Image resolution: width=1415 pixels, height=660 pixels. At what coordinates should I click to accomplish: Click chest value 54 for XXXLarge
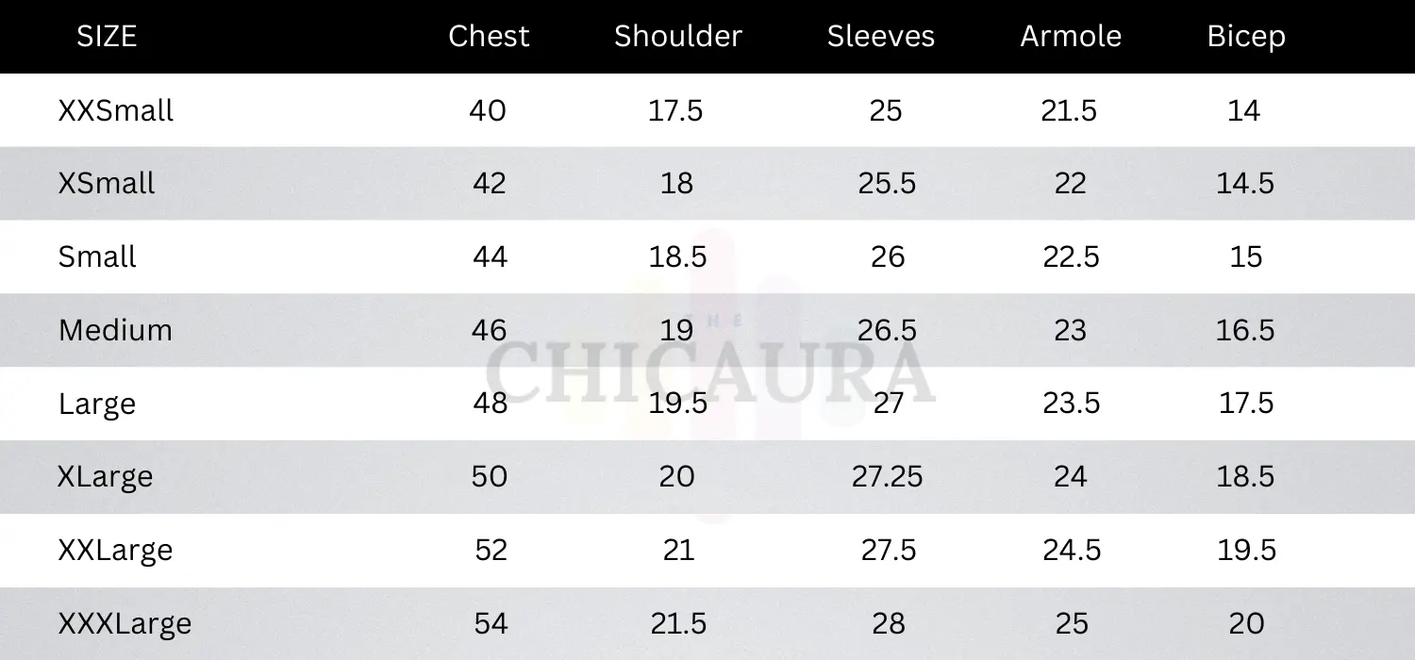[491, 623]
